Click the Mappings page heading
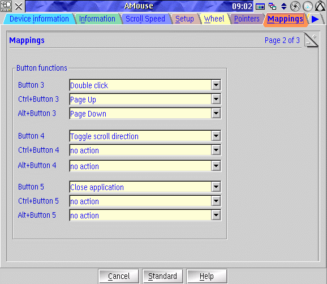This screenshot has width=327, height=284. [x=27, y=40]
